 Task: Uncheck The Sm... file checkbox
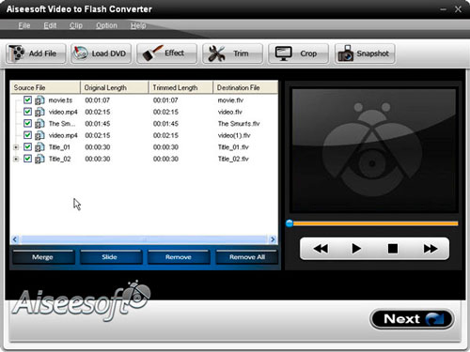pyautogui.click(x=27, y=123)
